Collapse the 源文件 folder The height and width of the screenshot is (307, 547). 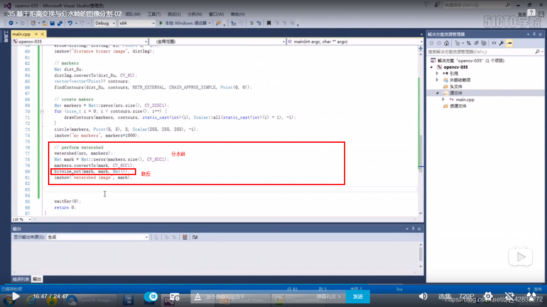pos(438,93)
